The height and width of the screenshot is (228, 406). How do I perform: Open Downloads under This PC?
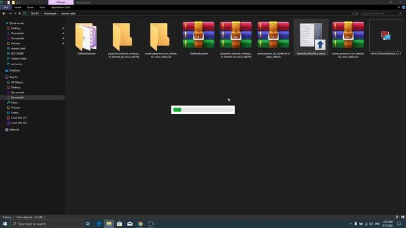pos(17,98)
